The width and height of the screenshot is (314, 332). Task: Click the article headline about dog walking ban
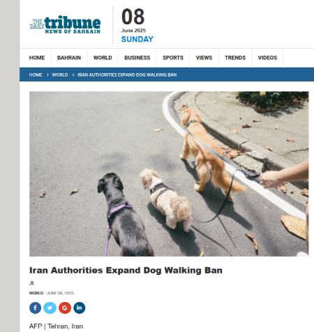coord(126,270)
